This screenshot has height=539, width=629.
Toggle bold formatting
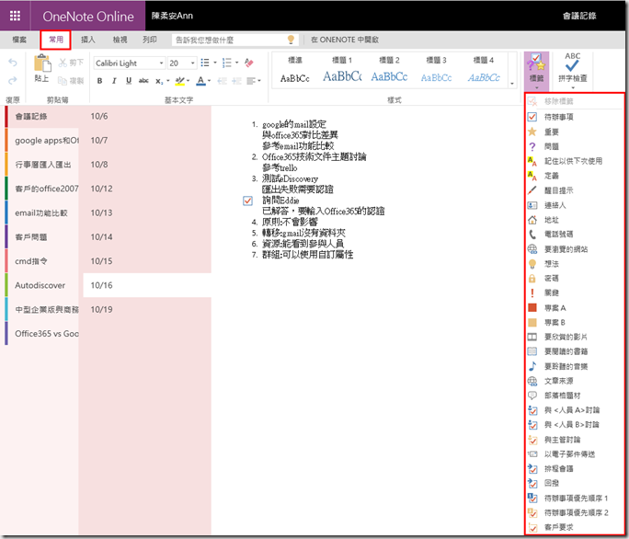100,81
